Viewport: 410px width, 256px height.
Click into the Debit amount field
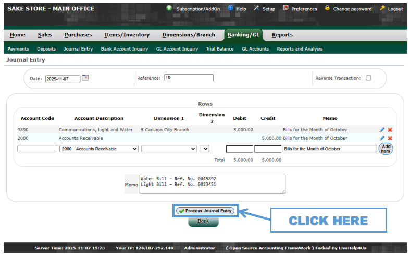pyautogui.click(x=239, y=149)
